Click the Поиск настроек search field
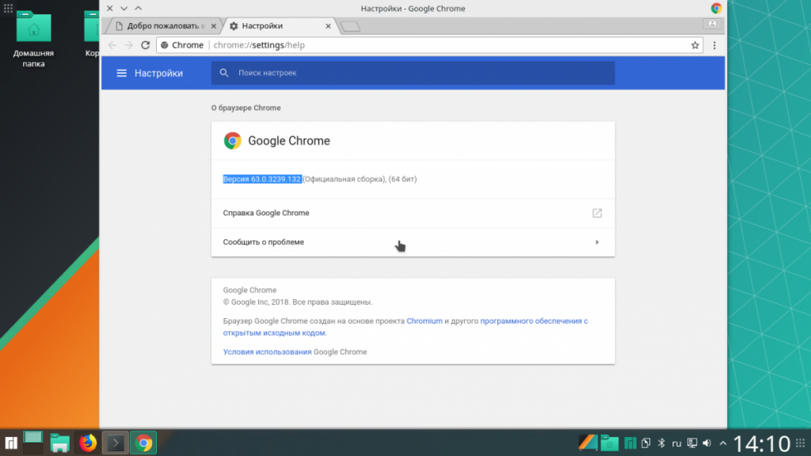811x456 pixels. point(413,73)
